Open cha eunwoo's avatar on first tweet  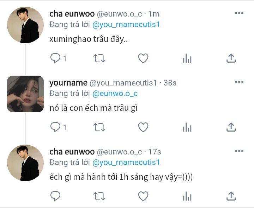click(25, 25)
